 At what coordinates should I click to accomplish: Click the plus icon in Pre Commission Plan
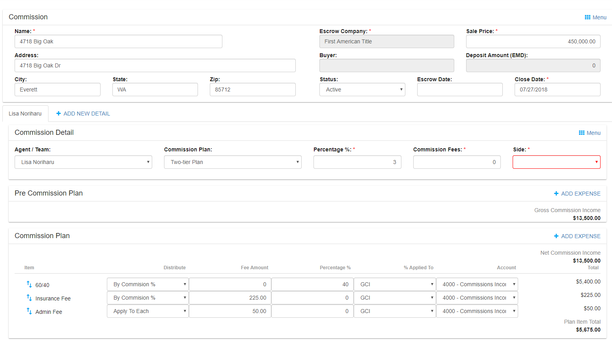pyautogui.click(x=556, y=194)
